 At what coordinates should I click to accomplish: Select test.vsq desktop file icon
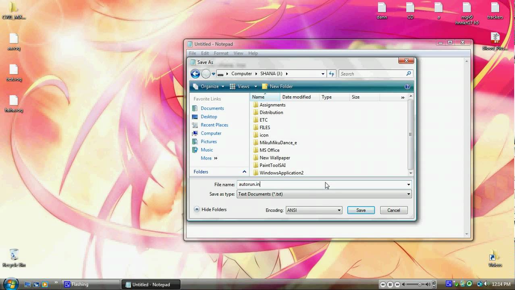pos(14,73)
